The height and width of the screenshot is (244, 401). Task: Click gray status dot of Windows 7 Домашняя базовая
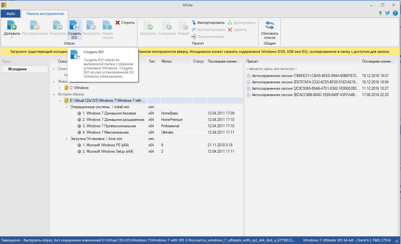(79, 113)
